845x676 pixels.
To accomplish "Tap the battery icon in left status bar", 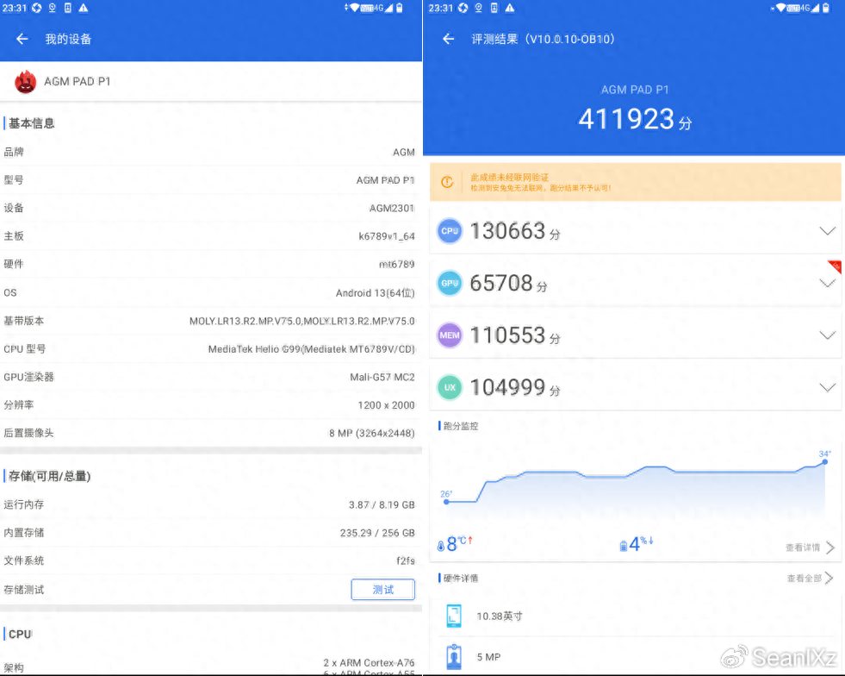I will pyautogui.click(x=400, y=8).
